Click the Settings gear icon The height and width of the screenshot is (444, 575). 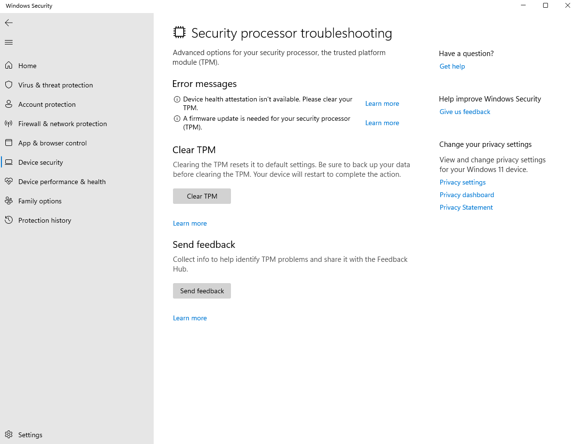[x=9, y=435]
